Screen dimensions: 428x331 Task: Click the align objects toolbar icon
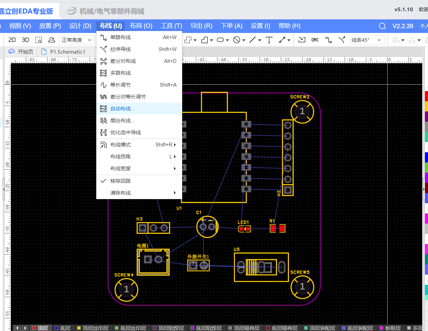point(396,40)
